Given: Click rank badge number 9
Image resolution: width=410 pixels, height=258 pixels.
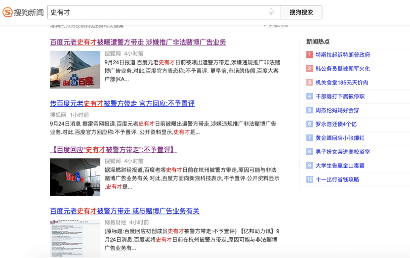Looking at the screenshot, I should pos(309,166).
